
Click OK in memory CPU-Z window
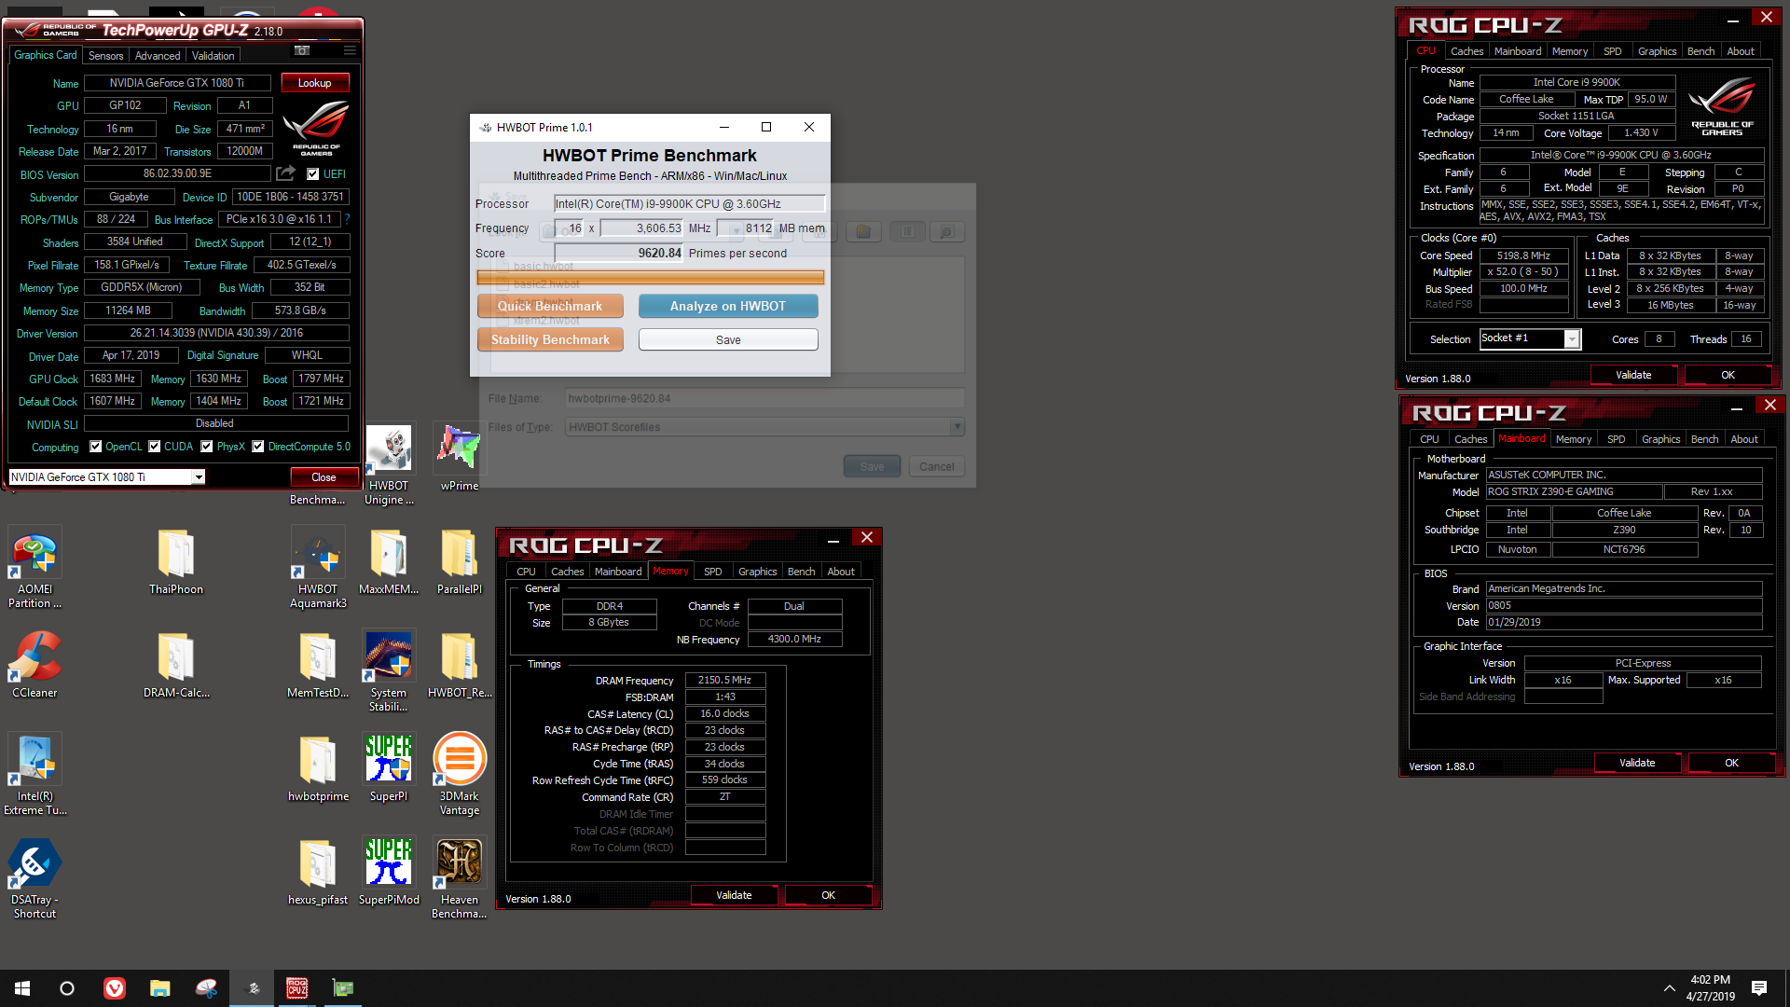coord(828,895)
